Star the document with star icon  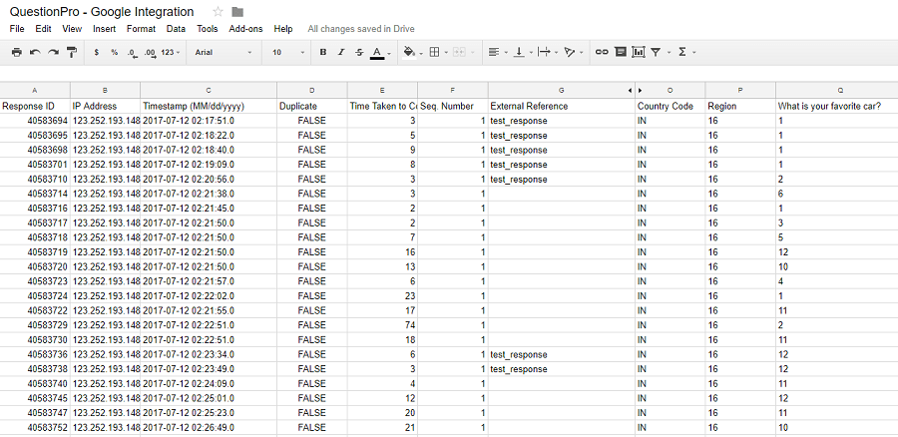218,12
